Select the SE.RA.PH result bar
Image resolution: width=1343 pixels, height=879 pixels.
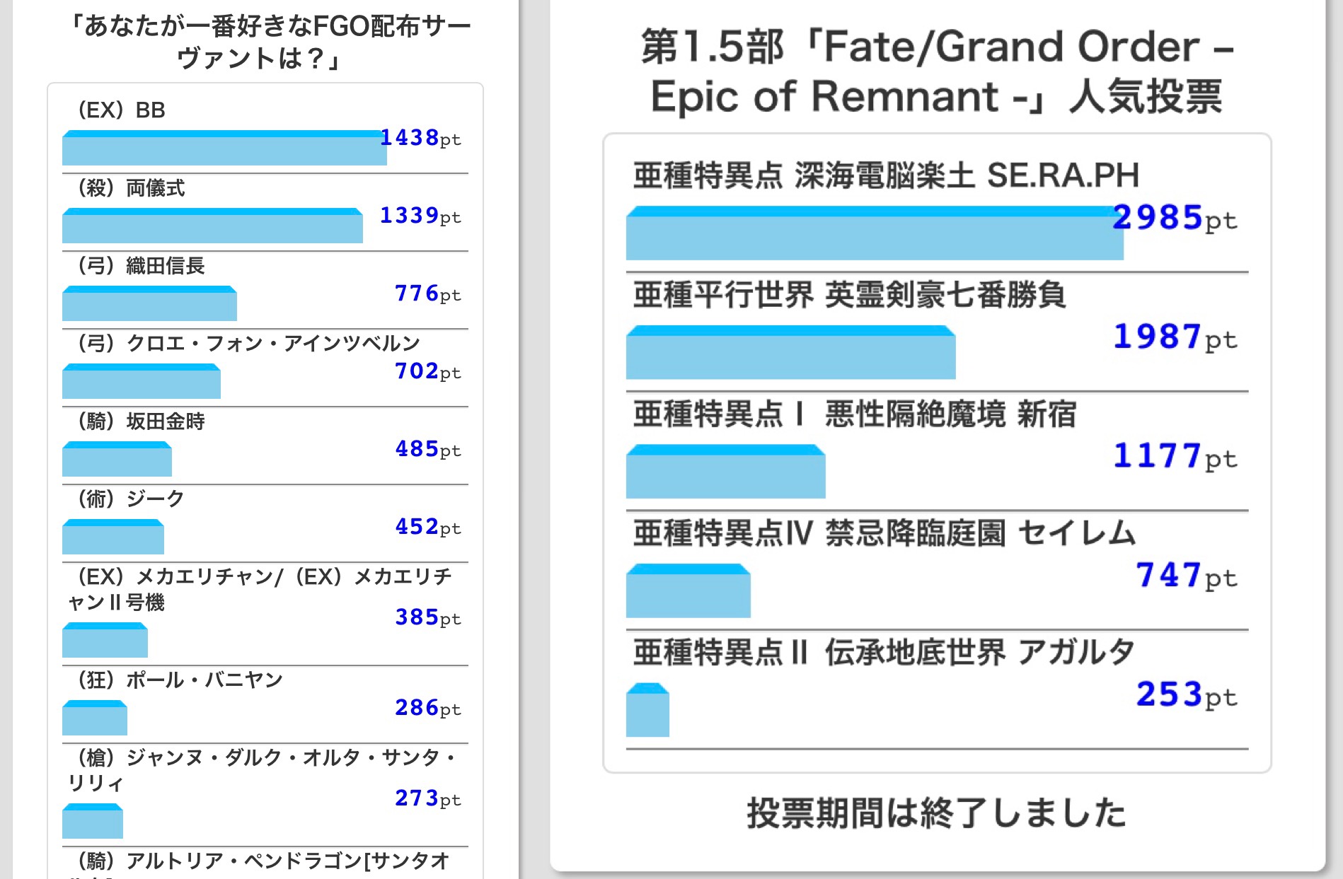pyautogui.click(x=874, y=234)
